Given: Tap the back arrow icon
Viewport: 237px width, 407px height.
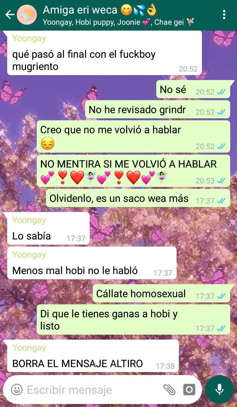Looking at the screenshot, I should (x=10, y=15).
